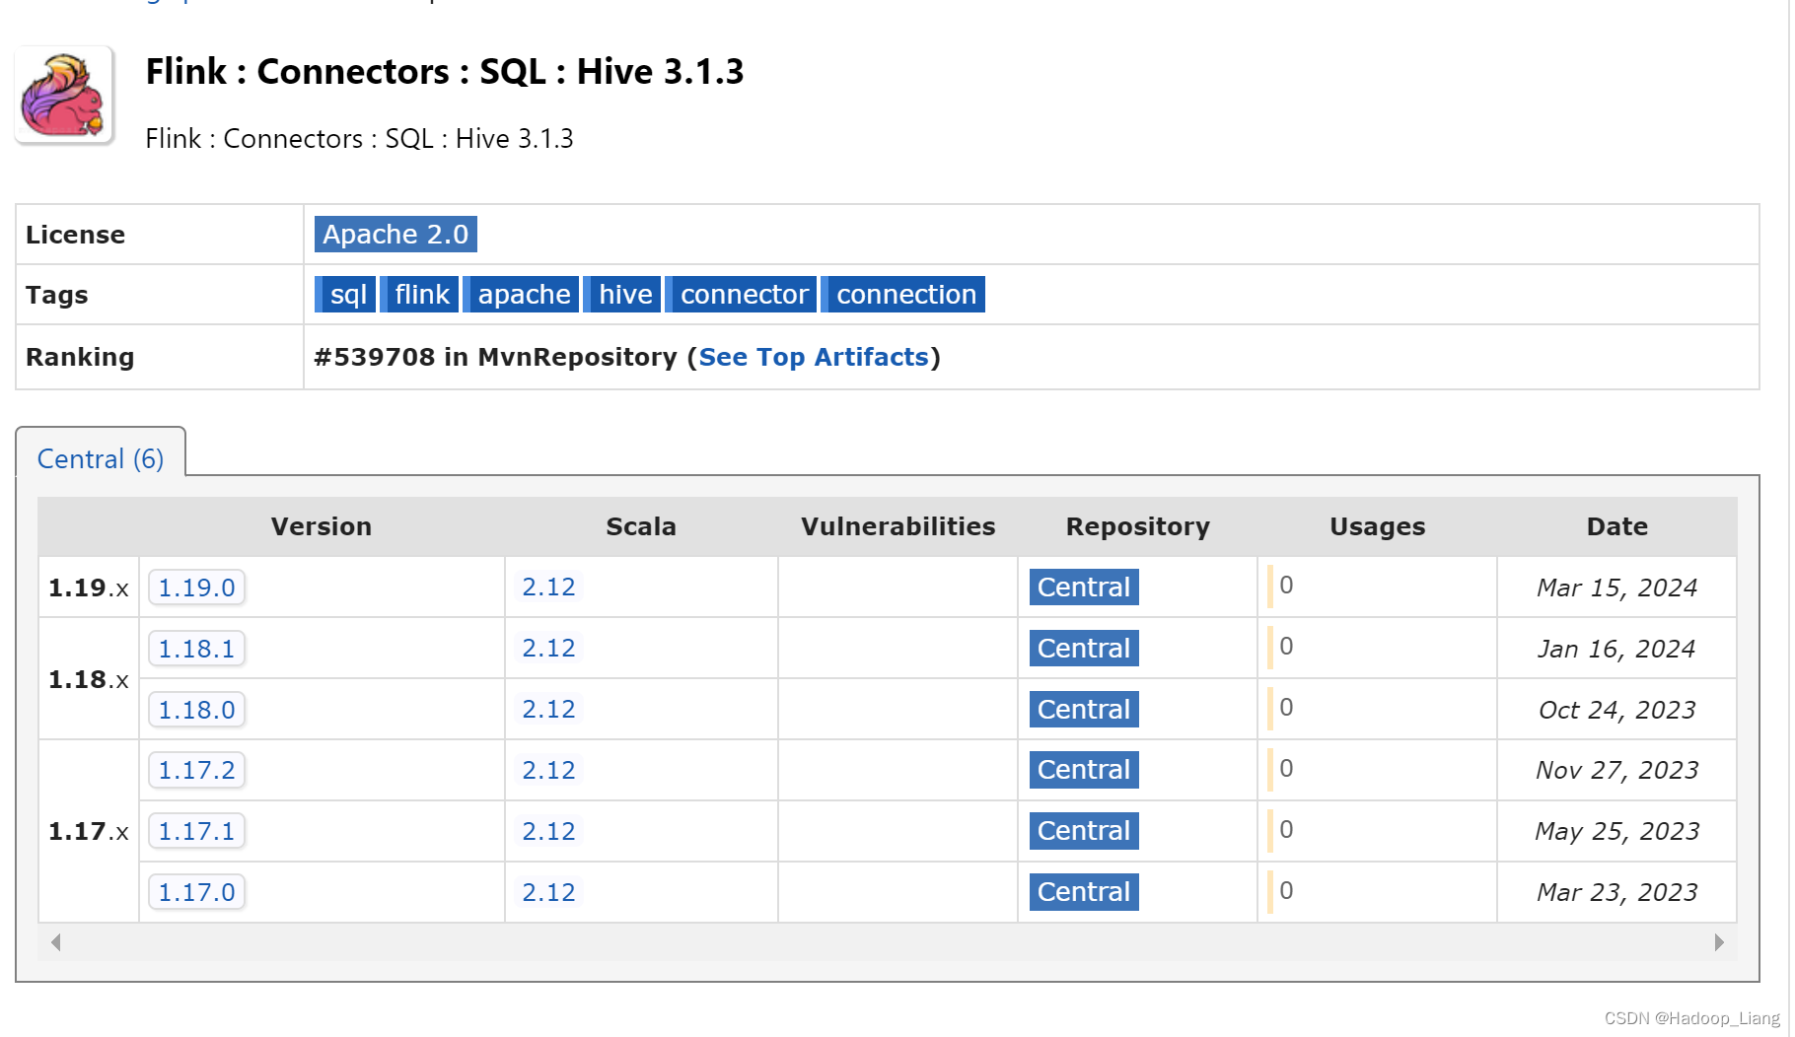Click Scala 2.12 link in 1.17.2 row
The width and height of the screenshot is (1795, 1037).
(548, 770)
